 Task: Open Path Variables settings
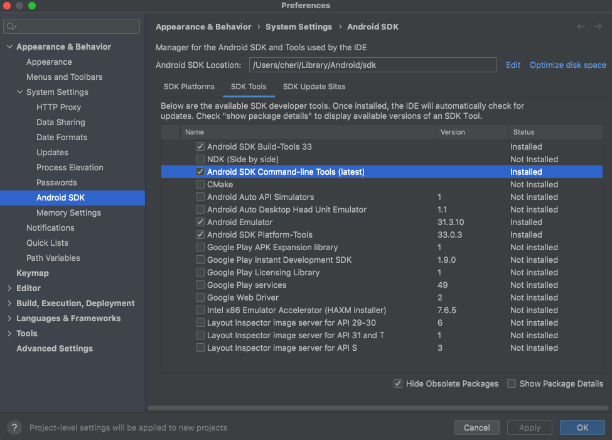pyautogui.click(x=53, y=258)
